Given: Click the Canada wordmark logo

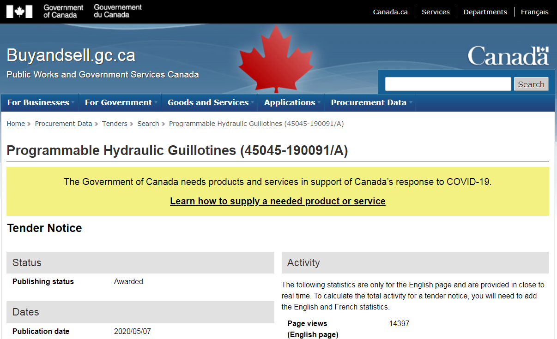Looking at the screenshot, I should click(x=508, y=56).
